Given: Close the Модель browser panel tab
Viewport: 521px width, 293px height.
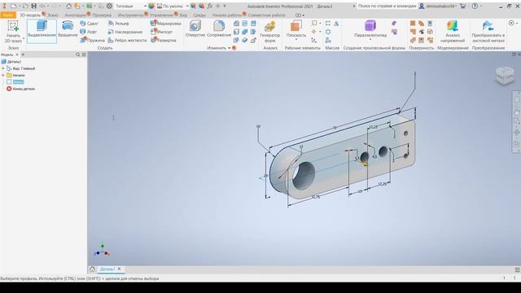Looking at the screenshot, I should click(17, 55).
